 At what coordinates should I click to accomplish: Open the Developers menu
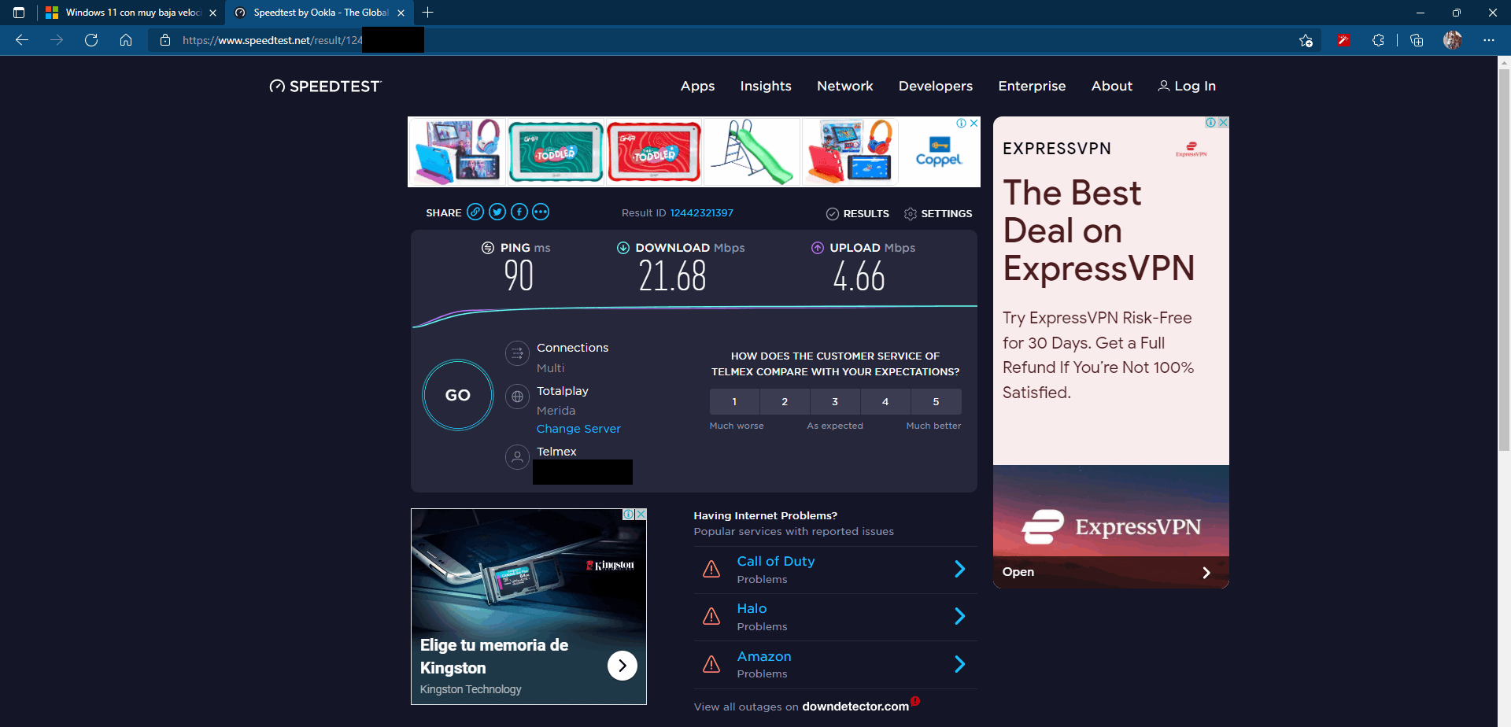coord(936,86)
